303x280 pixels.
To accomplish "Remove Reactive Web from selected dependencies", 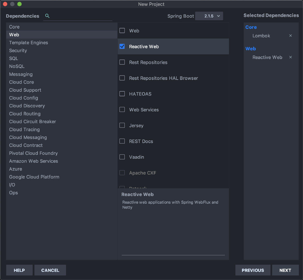I will pos(290,57).
